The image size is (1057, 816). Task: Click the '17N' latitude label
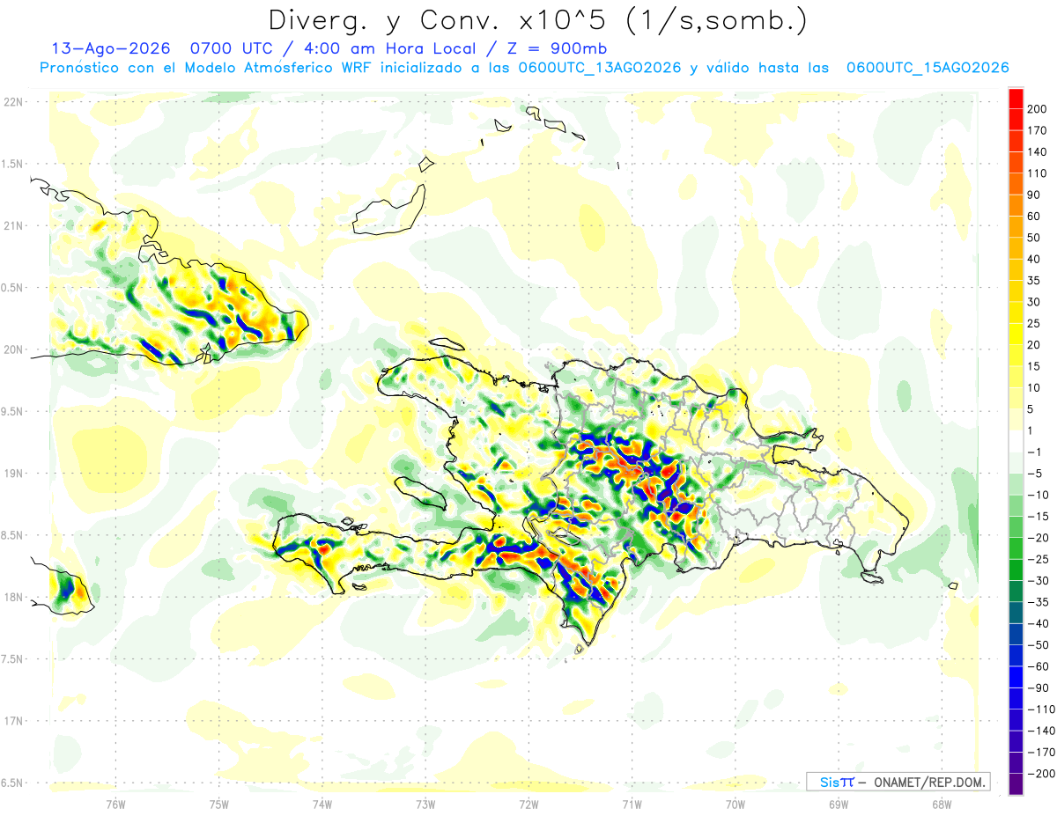tap(12, 721)
